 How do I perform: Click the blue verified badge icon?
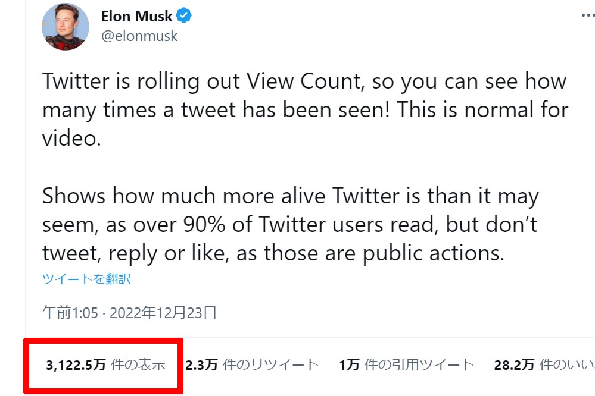point(182,16)
